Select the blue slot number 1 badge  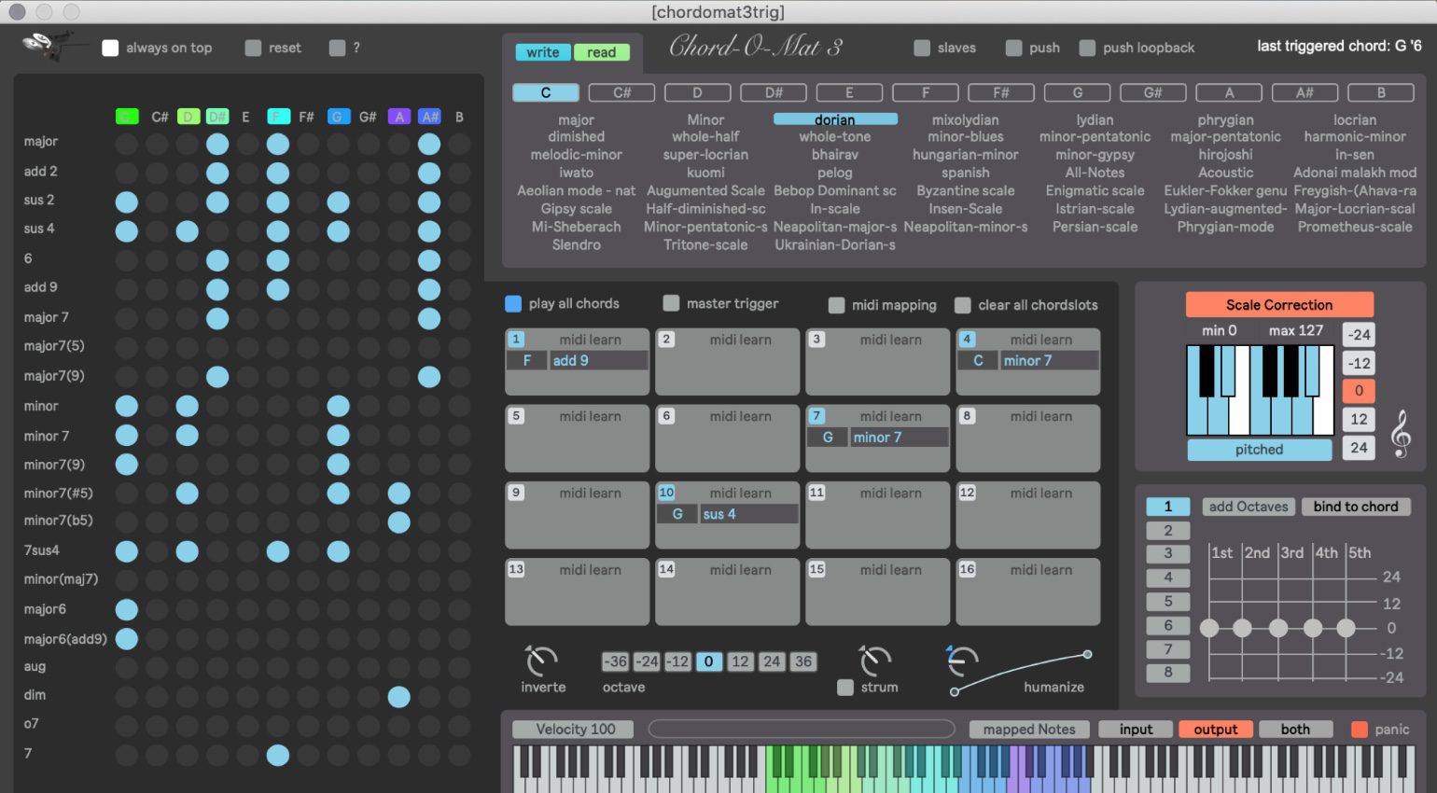pos(516,339)
